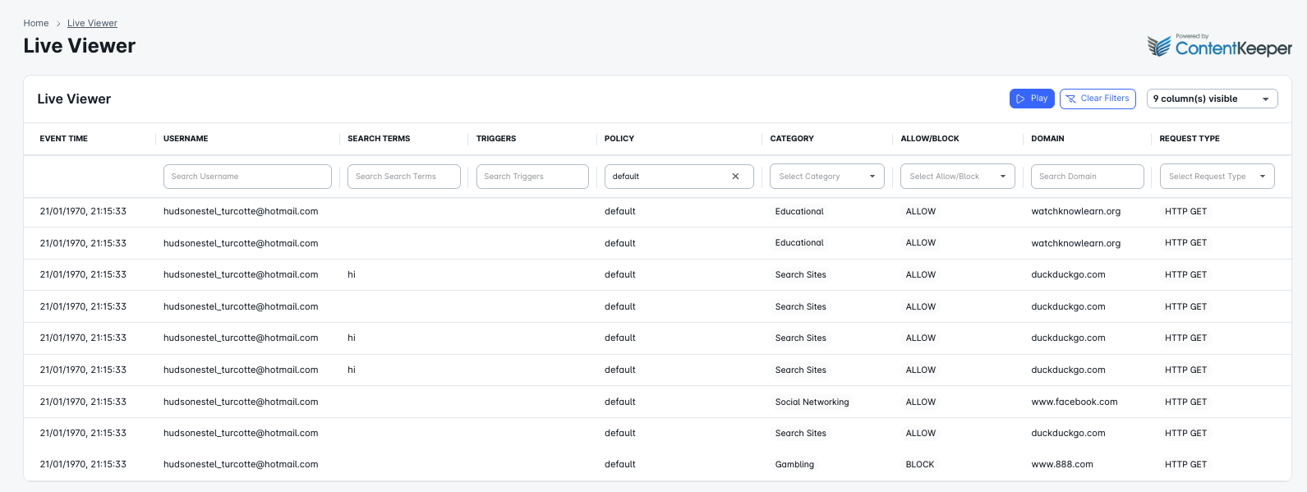
Task: Click the Search Domain field
Action: pyautogui.click(x=1087, y=177)
